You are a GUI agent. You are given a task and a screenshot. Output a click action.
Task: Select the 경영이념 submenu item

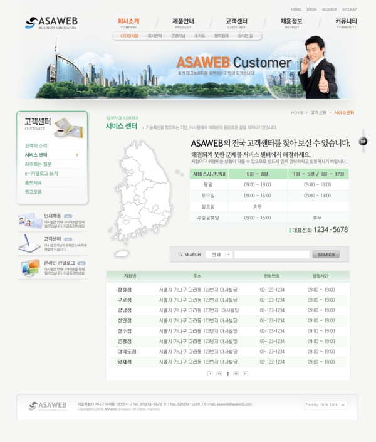click(x=178, y=36)
